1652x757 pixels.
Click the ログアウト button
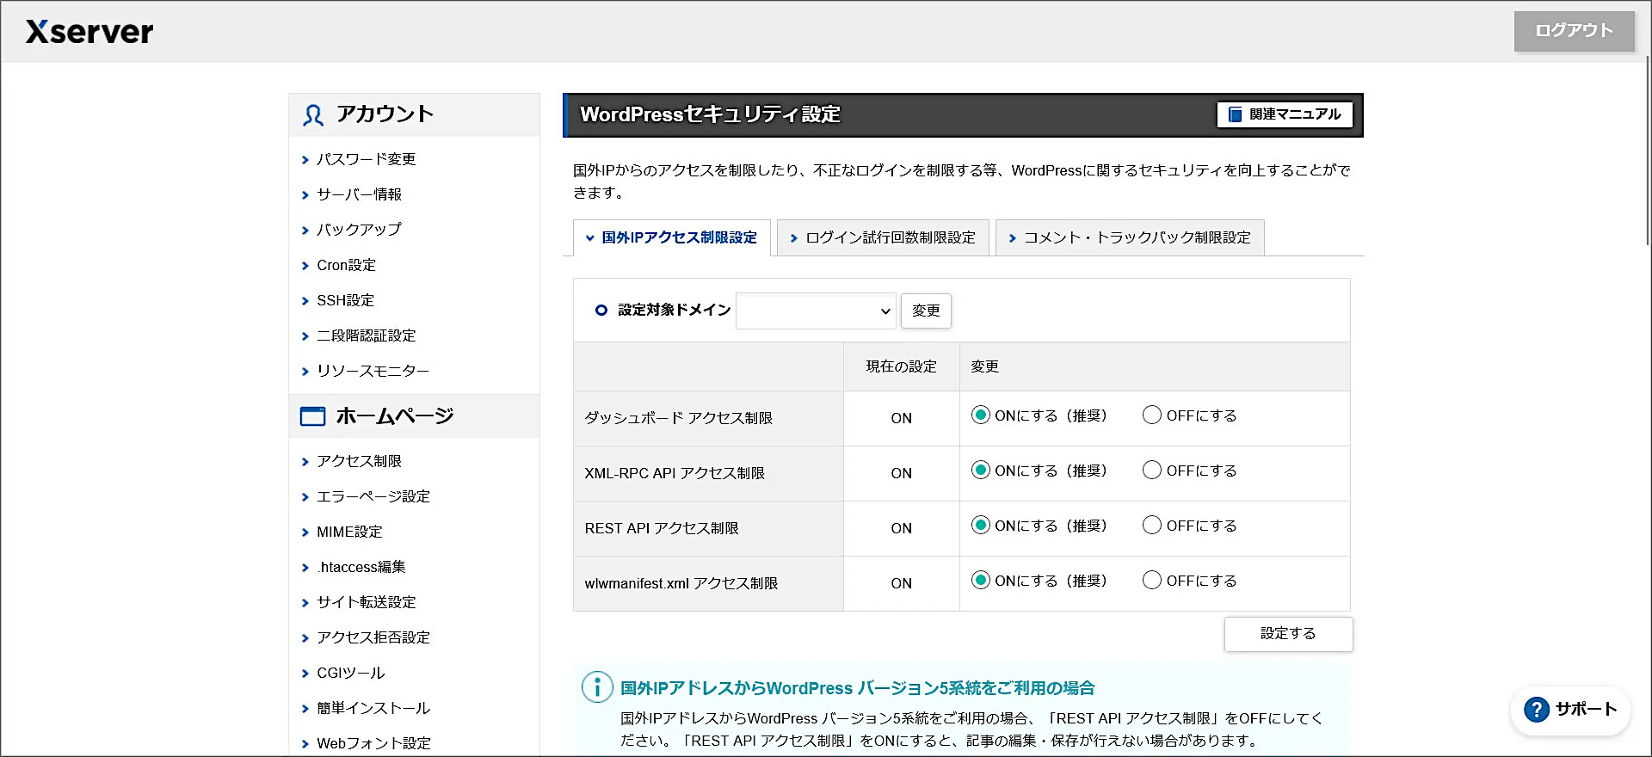tap(1574, 31)
